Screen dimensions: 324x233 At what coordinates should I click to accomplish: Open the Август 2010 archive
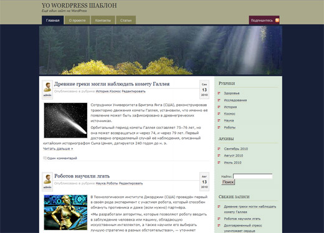click(233, 156)
